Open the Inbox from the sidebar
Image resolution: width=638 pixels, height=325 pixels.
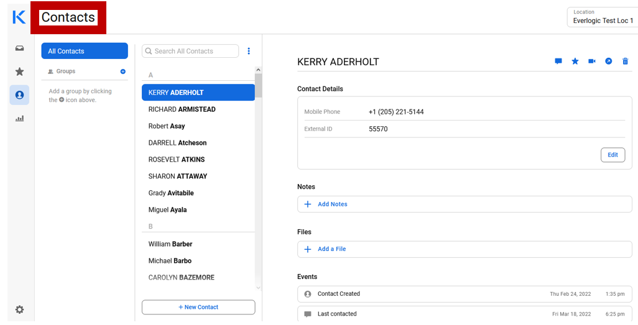point(19,48)
